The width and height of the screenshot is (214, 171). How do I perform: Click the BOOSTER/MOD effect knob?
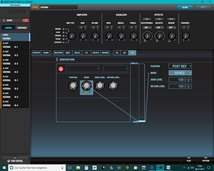click(148, 36)
